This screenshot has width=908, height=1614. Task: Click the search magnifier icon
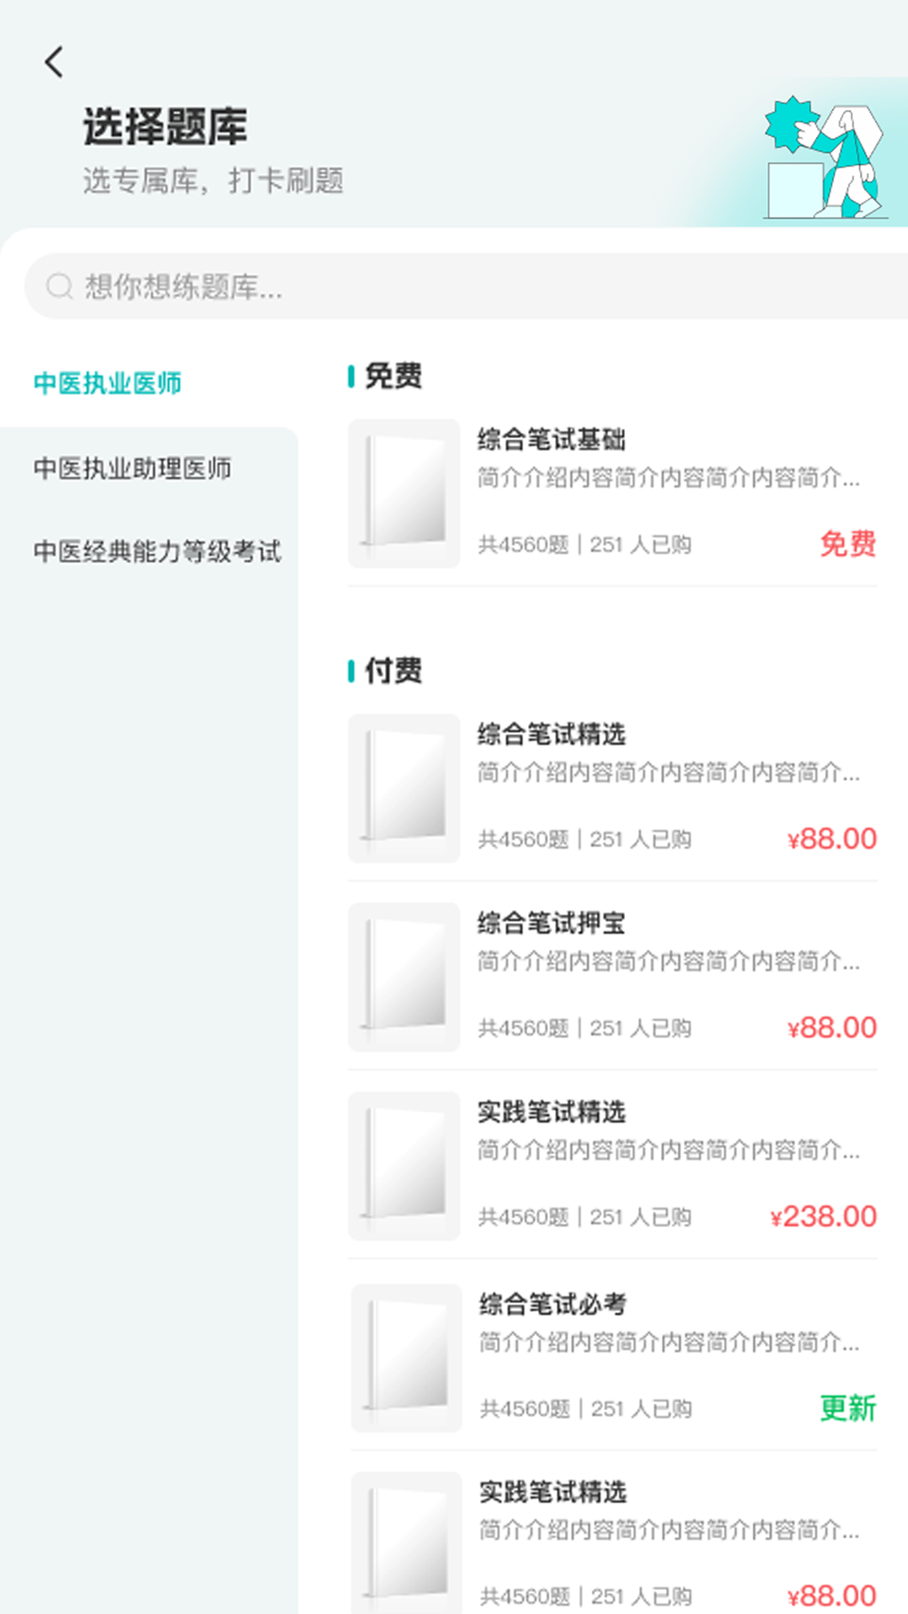(59, 287)
